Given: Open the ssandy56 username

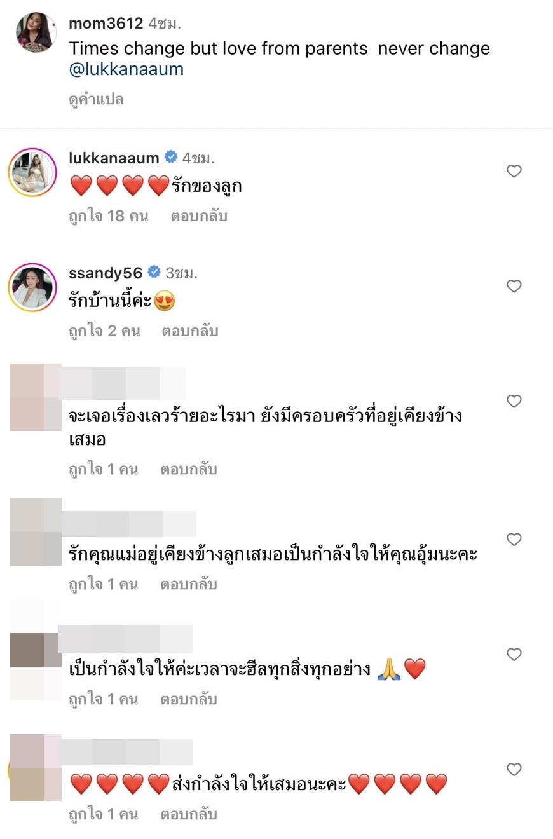Looking at the screenshot, I should [106, 273].
